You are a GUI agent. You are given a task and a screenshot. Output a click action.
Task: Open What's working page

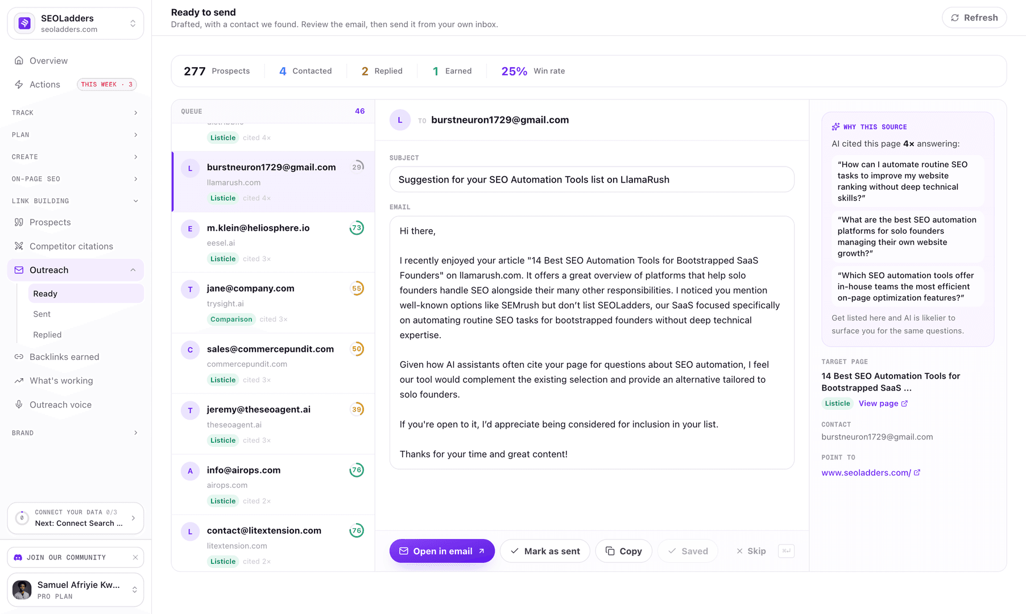(76, 381)
